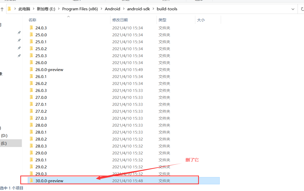Go to android-sdk breadcrumb segment
This screenshot has width=304, height=191.
click(x=139, y=9)
